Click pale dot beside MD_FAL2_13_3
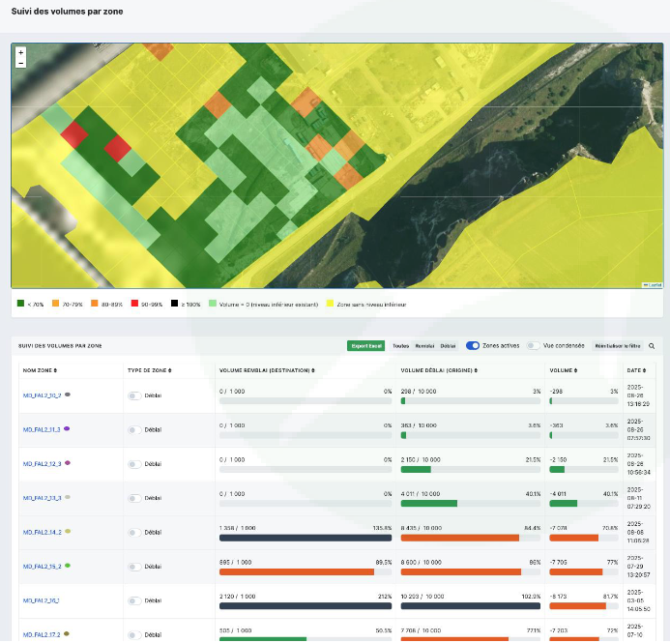 coord(68,497)
